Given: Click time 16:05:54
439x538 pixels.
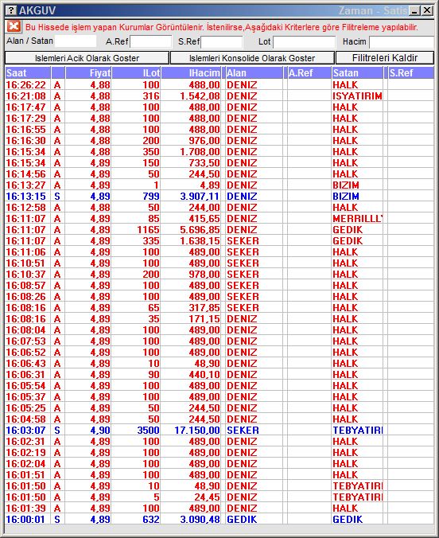Looking at the screenshot, I should coord(25,386).
